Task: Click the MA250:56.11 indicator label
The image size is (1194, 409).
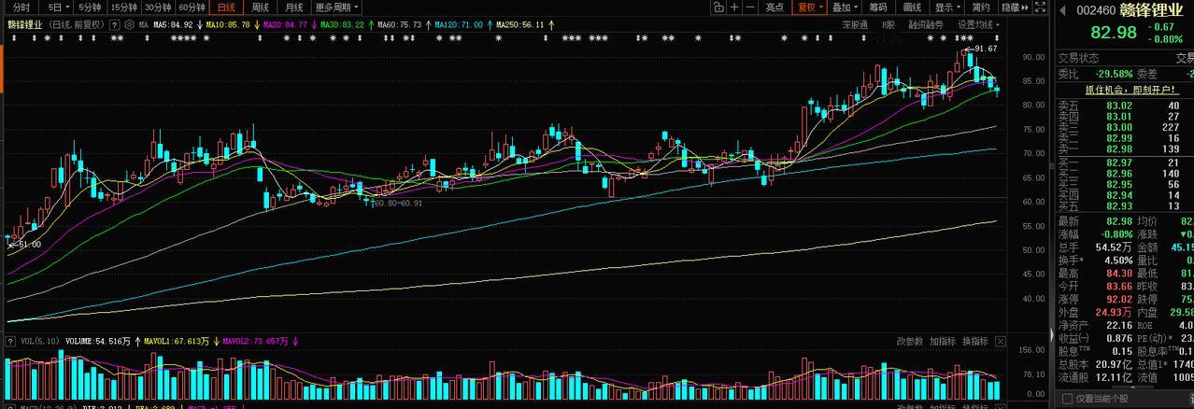Action: 520,25
